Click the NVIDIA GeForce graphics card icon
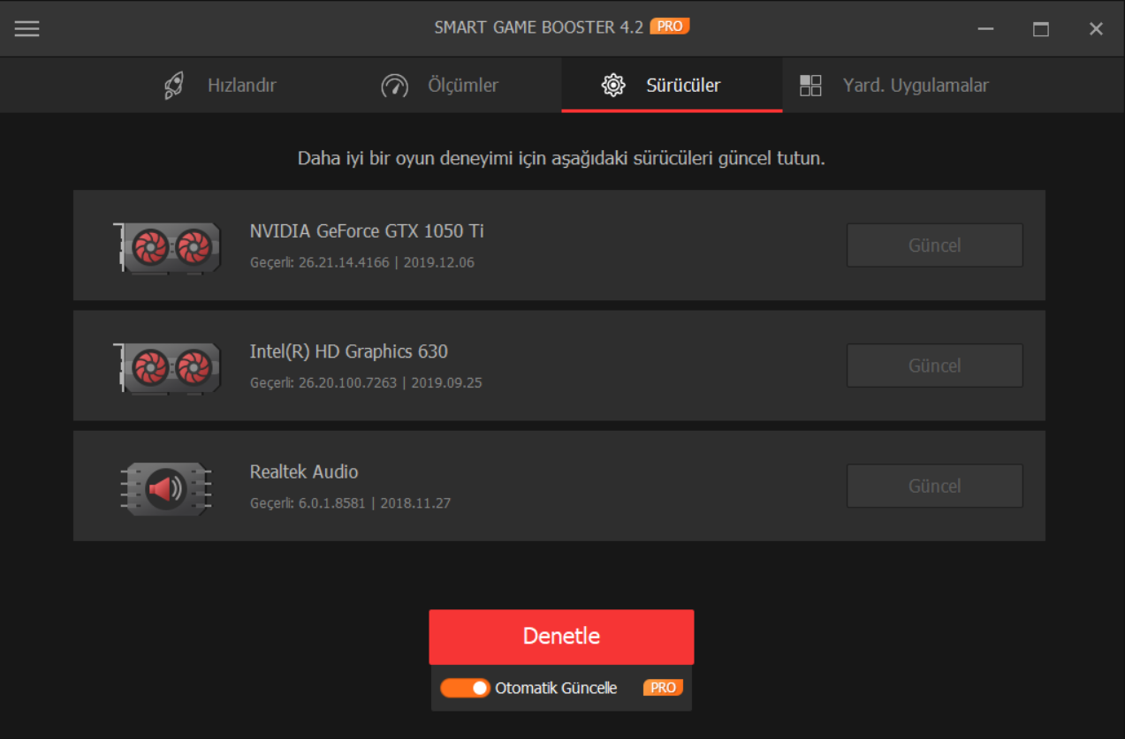The height and width of the screenshot is (739, 1125). pyautogui.click(x=167, y=247)
